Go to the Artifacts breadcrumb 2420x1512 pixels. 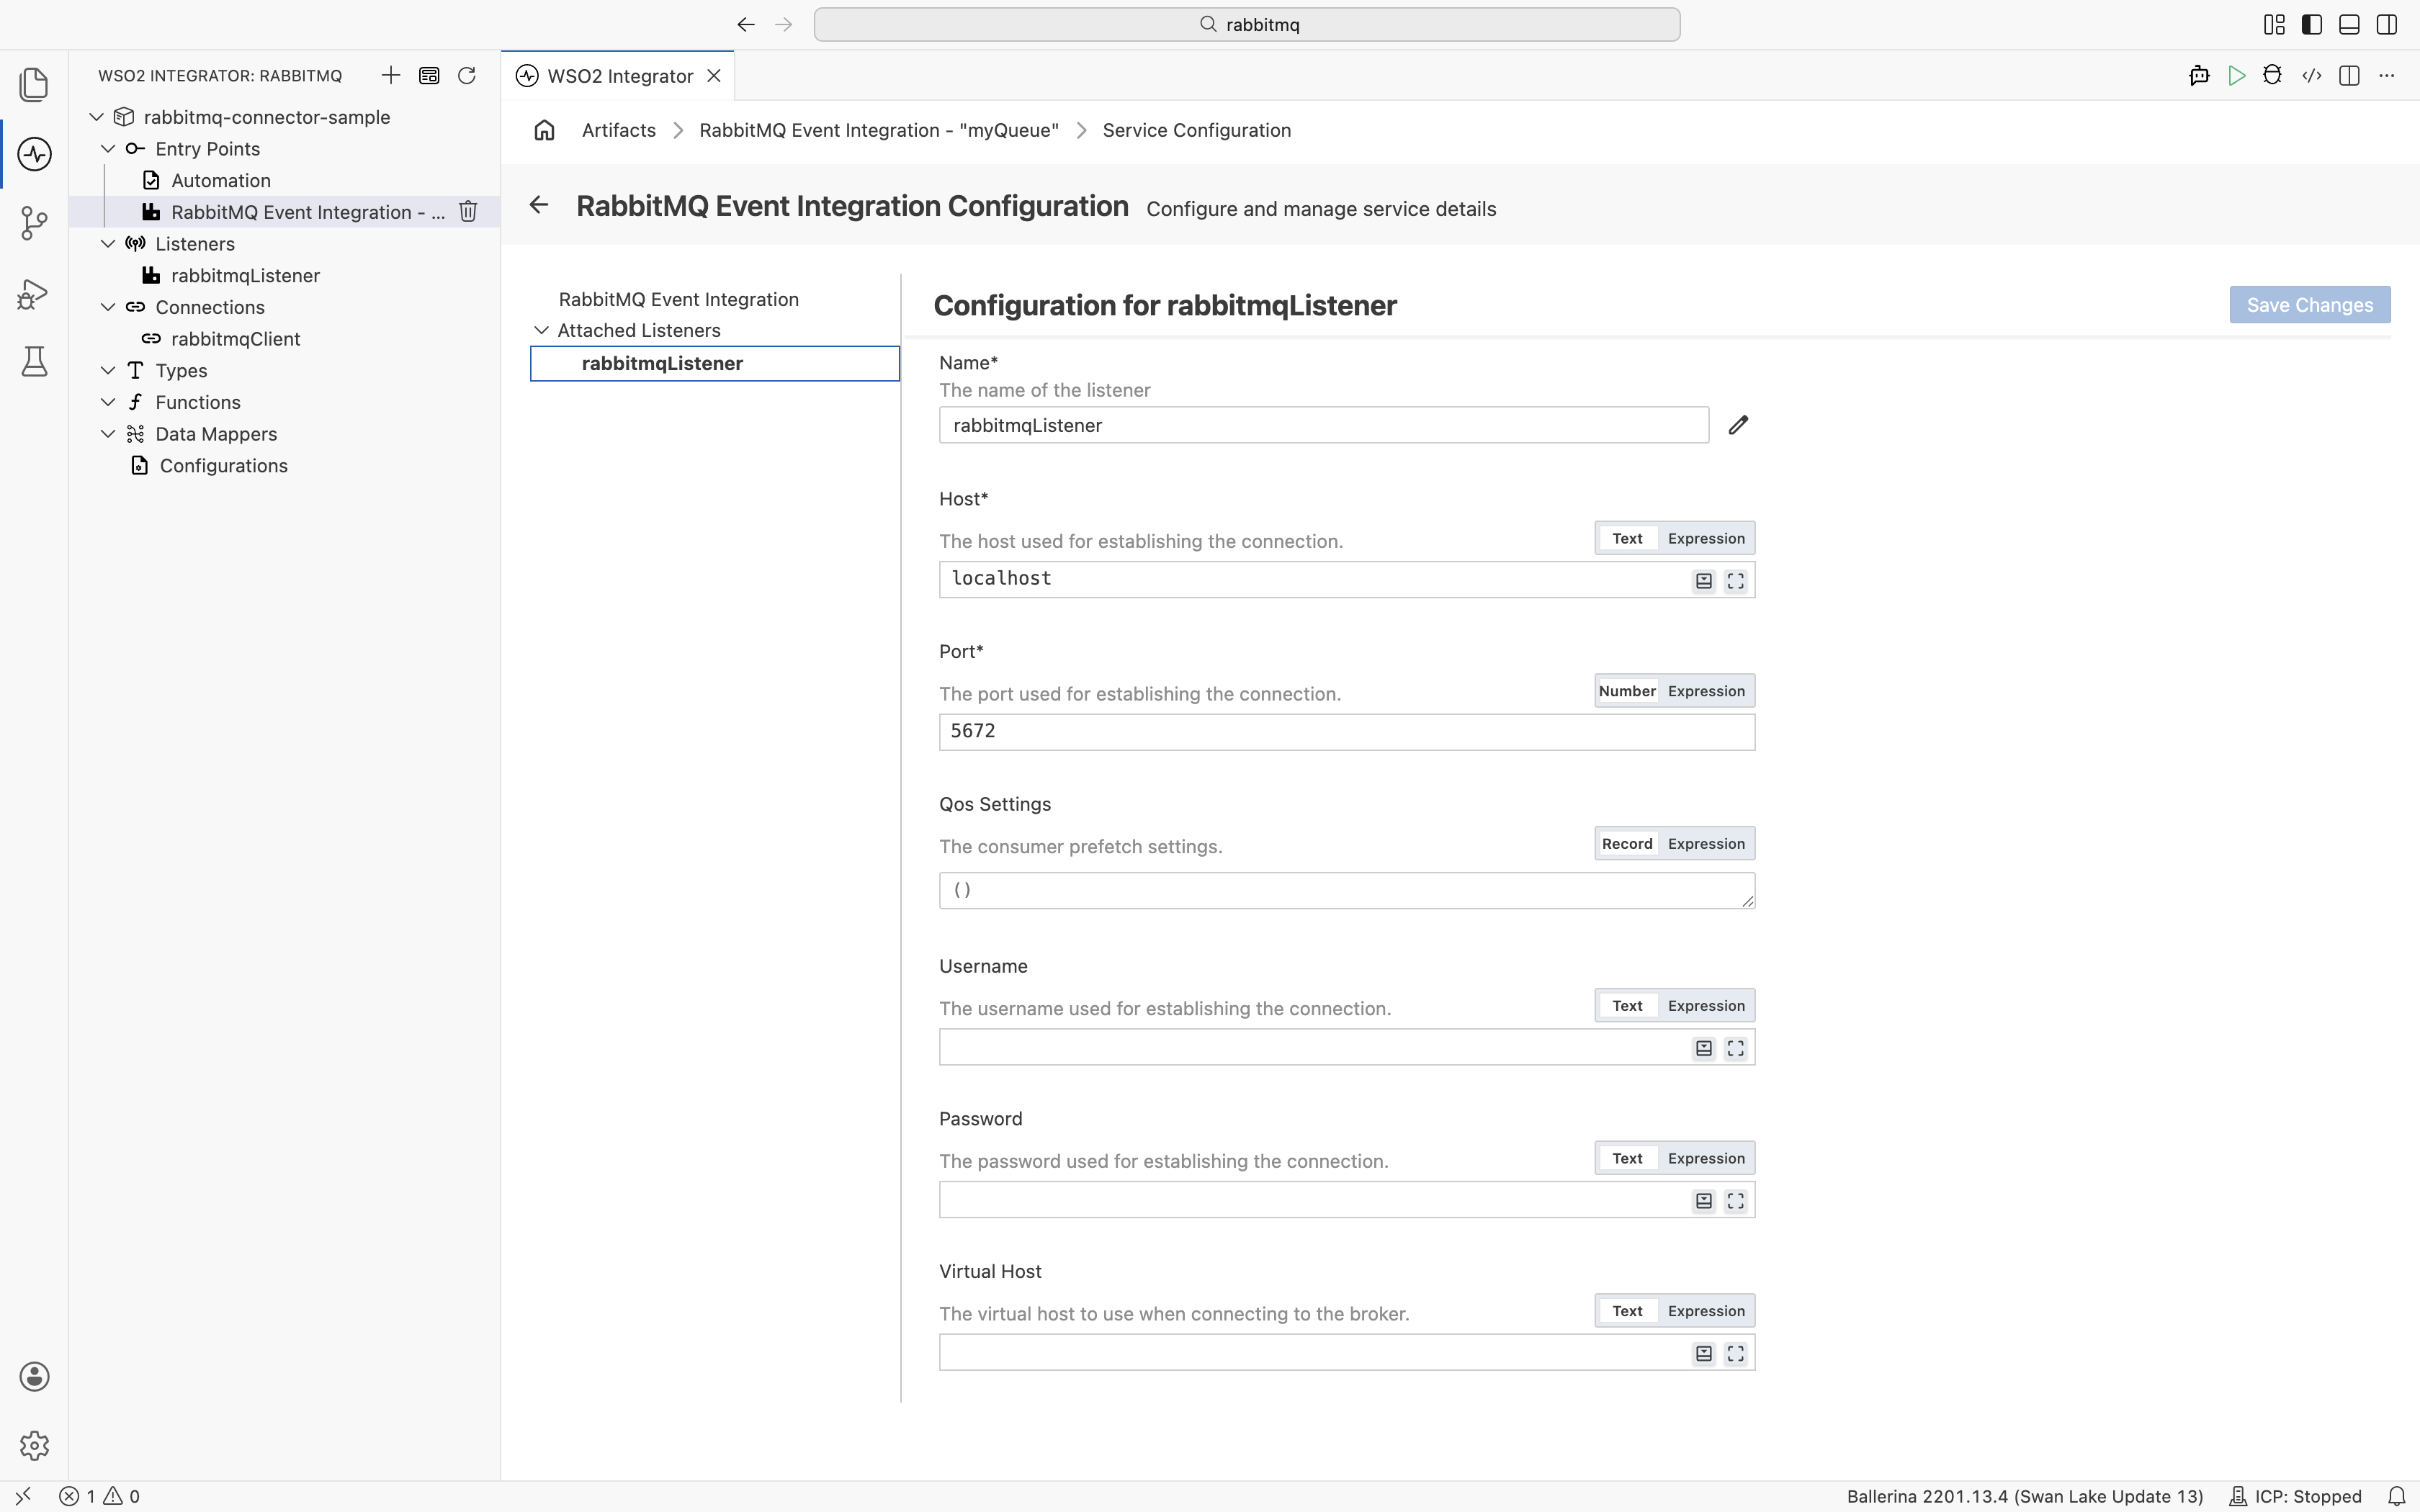point(619,130)
